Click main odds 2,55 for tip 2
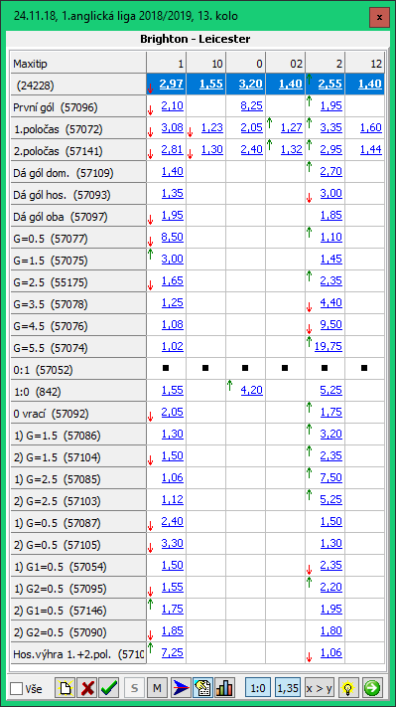This screenshot has width=396, height=707. click(x=331, y=84)
